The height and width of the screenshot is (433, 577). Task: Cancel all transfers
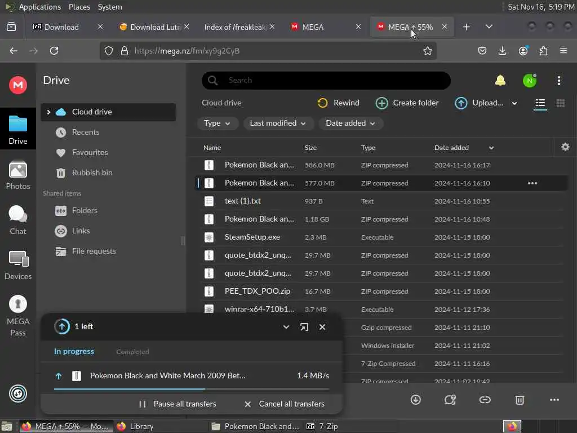click(x=285, y=404)
